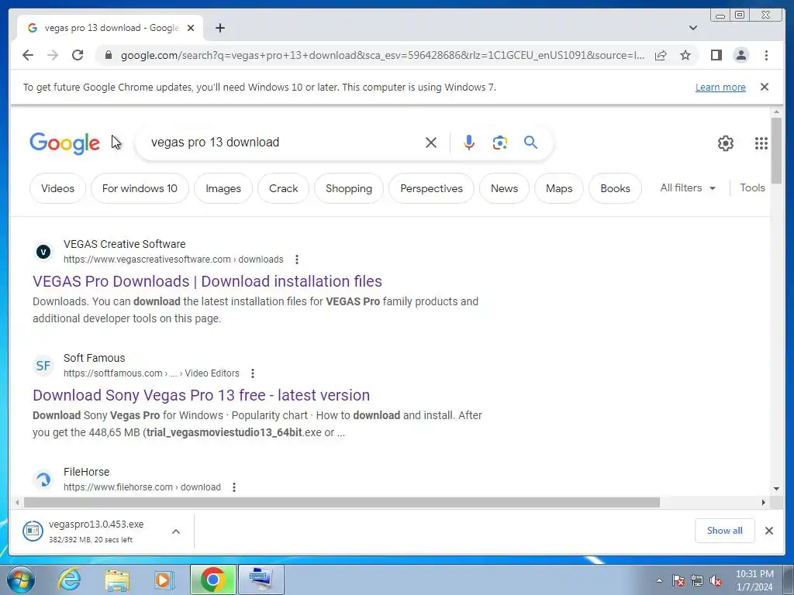Screen dimensions: 794x595
Task: Open Perspectives results filter
Action: (431, 188)
